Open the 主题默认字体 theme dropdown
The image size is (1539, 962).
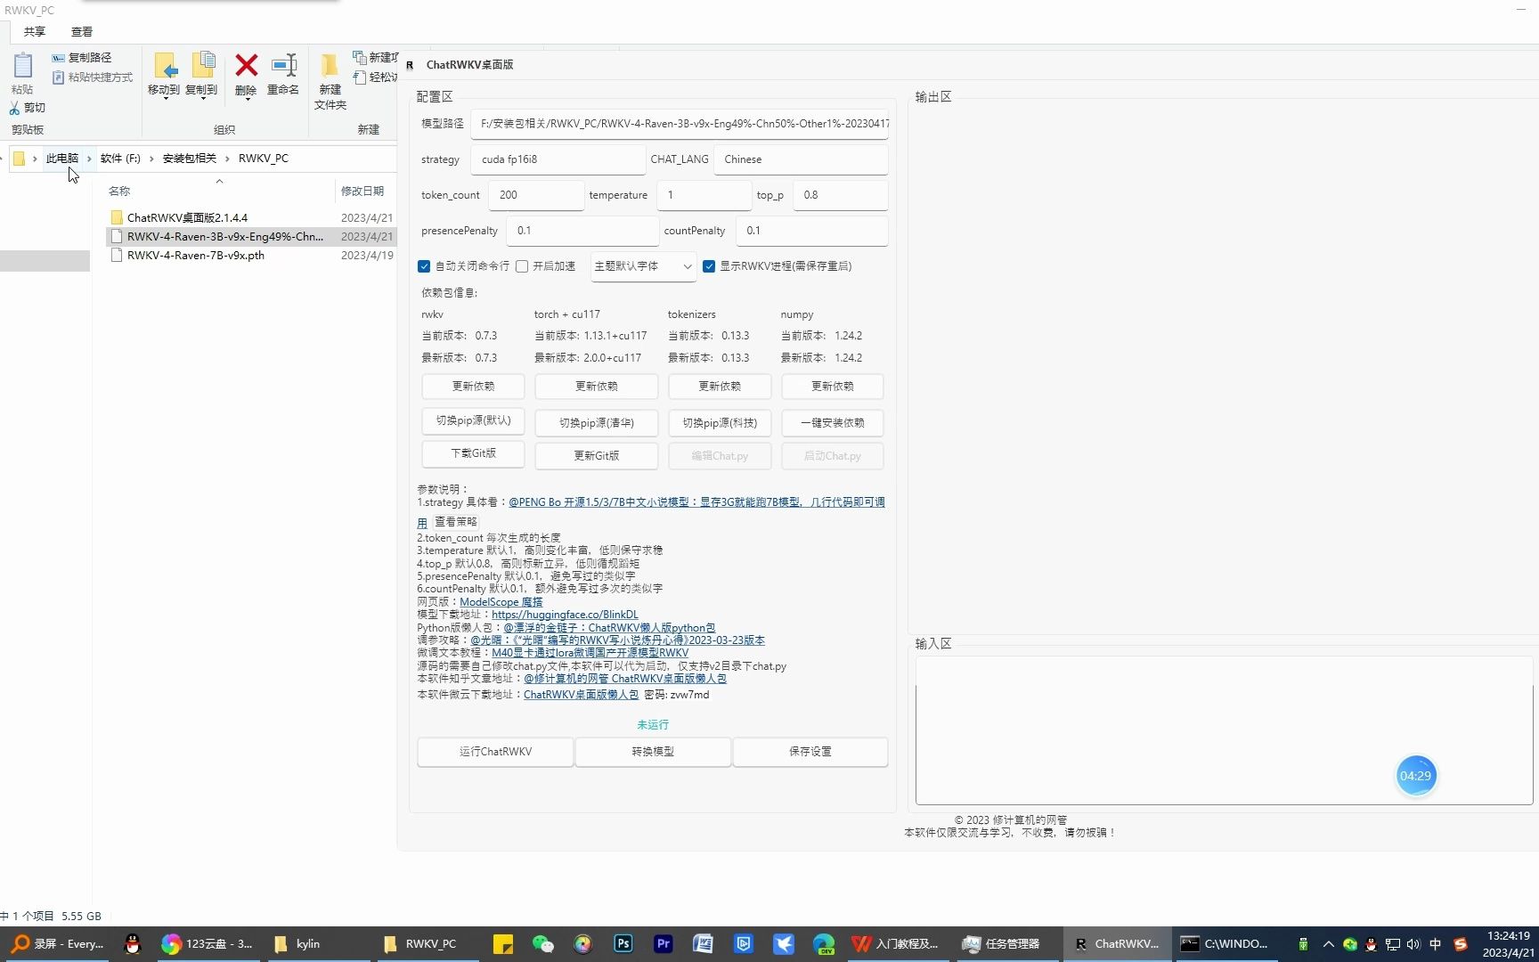point(643,266)
